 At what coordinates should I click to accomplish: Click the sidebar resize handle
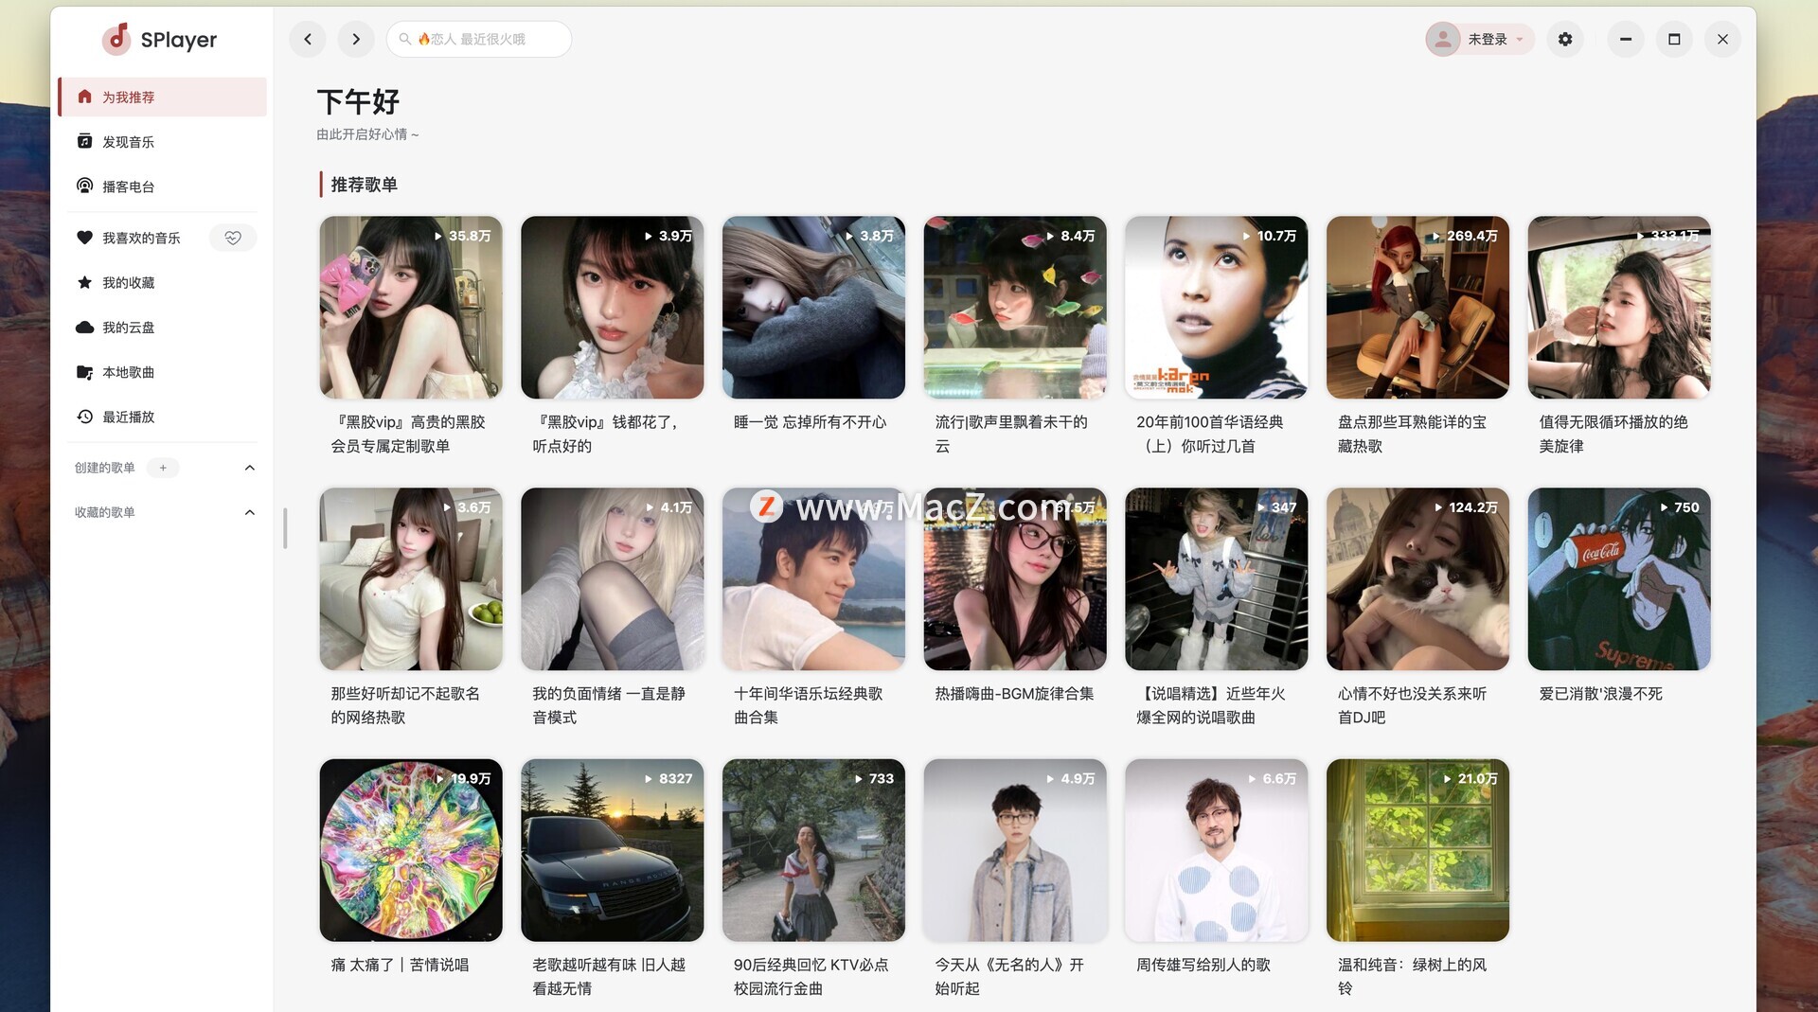285,528
